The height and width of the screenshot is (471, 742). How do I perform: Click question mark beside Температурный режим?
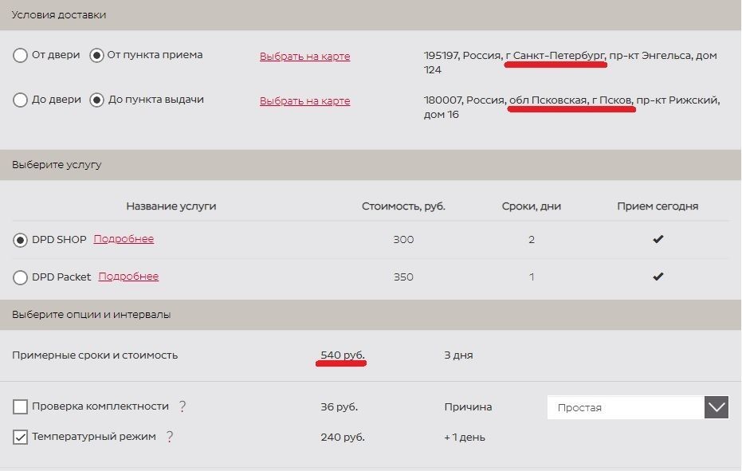pyautogui.click(x=170, y=437)
